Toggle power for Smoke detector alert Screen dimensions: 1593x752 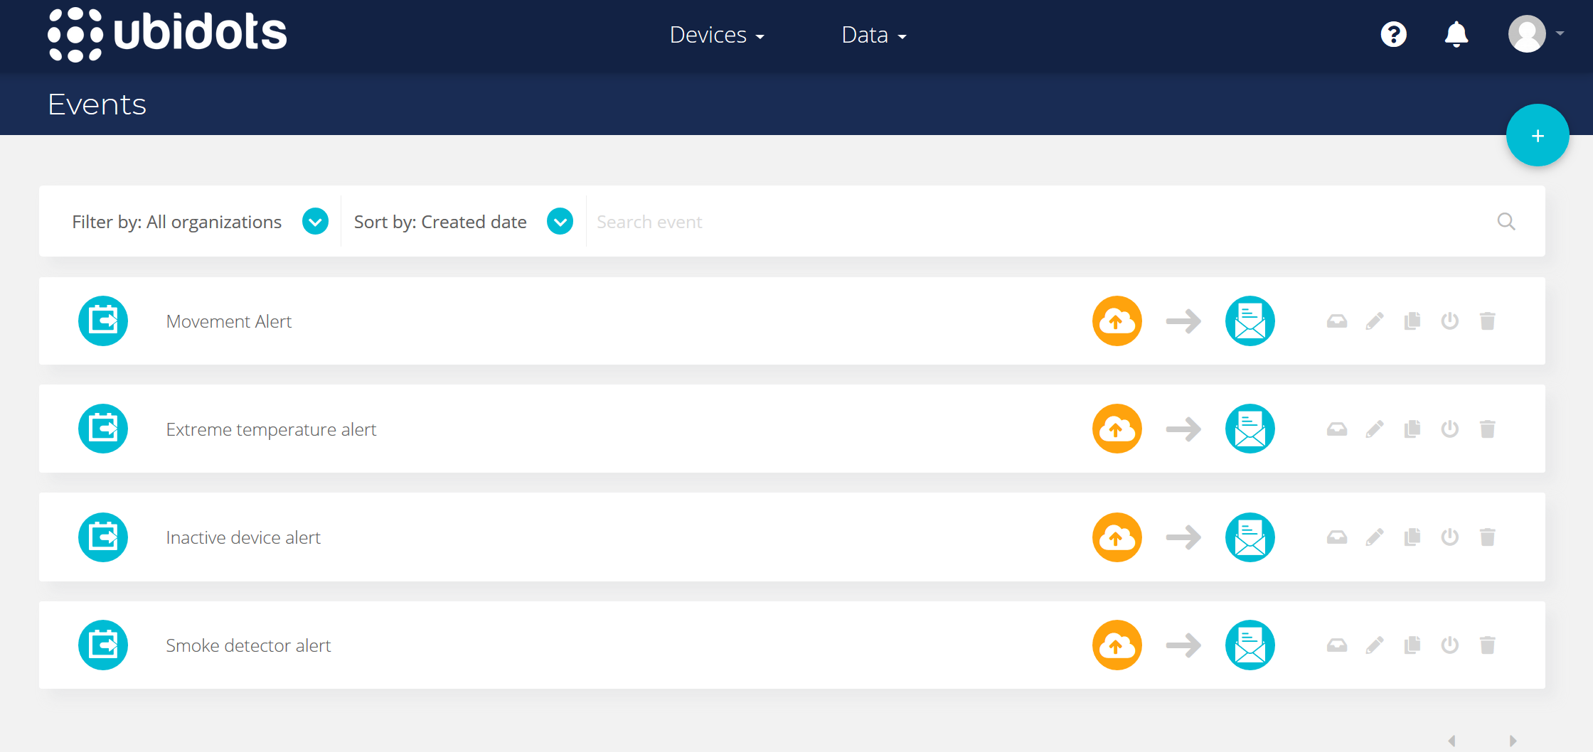[x=1450, y=645]
